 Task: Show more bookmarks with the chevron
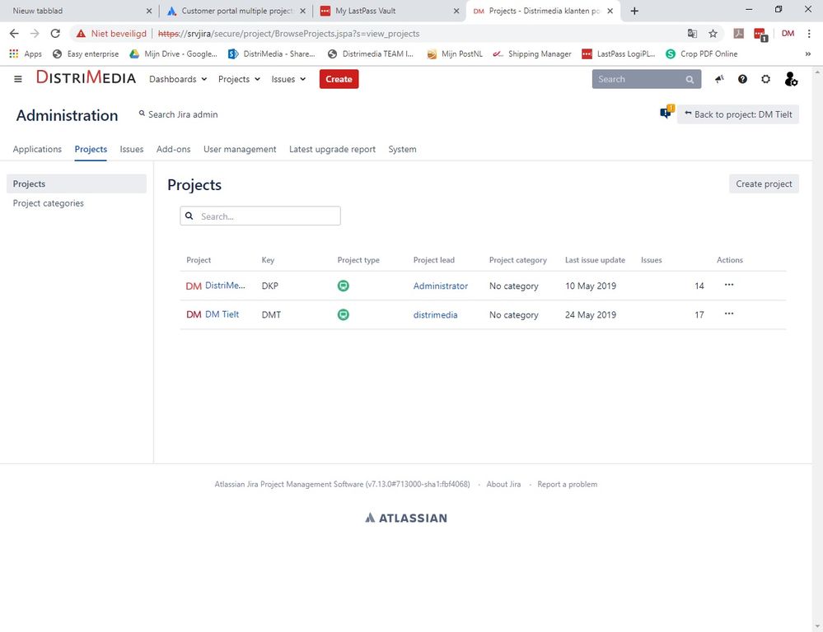click(x=808, y=53)
